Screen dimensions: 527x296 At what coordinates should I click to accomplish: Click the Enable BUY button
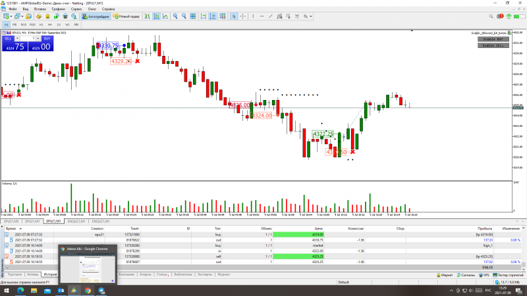click(493, 39)
